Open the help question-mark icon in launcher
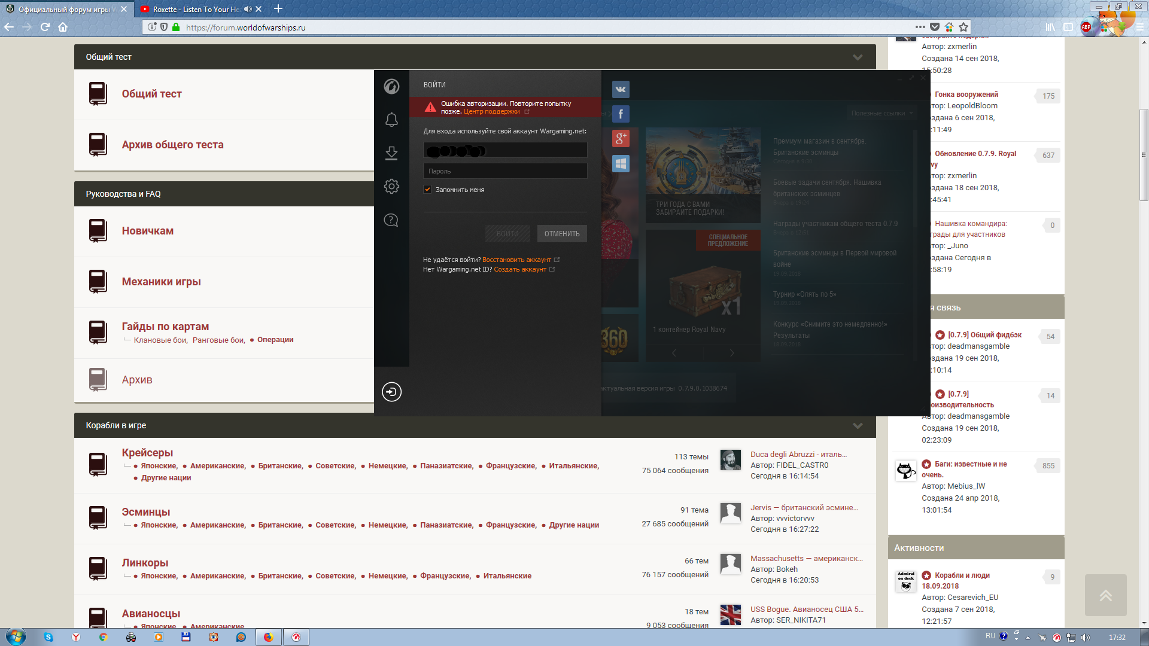Image resolution: width=1149 pixels, height=646 pixels. pos(391,220)
